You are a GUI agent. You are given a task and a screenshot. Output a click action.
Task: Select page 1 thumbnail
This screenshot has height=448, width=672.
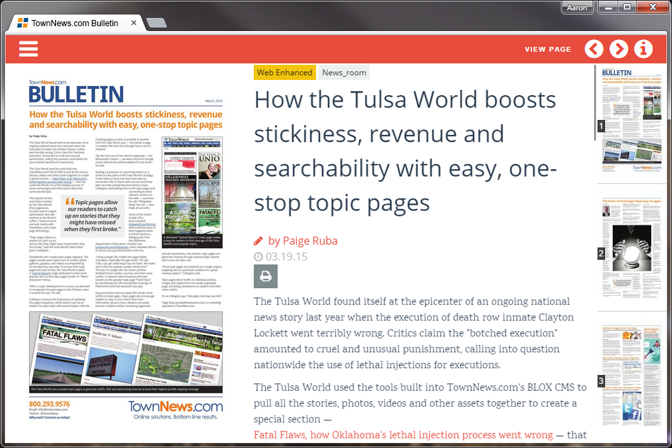tap(632, 120)
